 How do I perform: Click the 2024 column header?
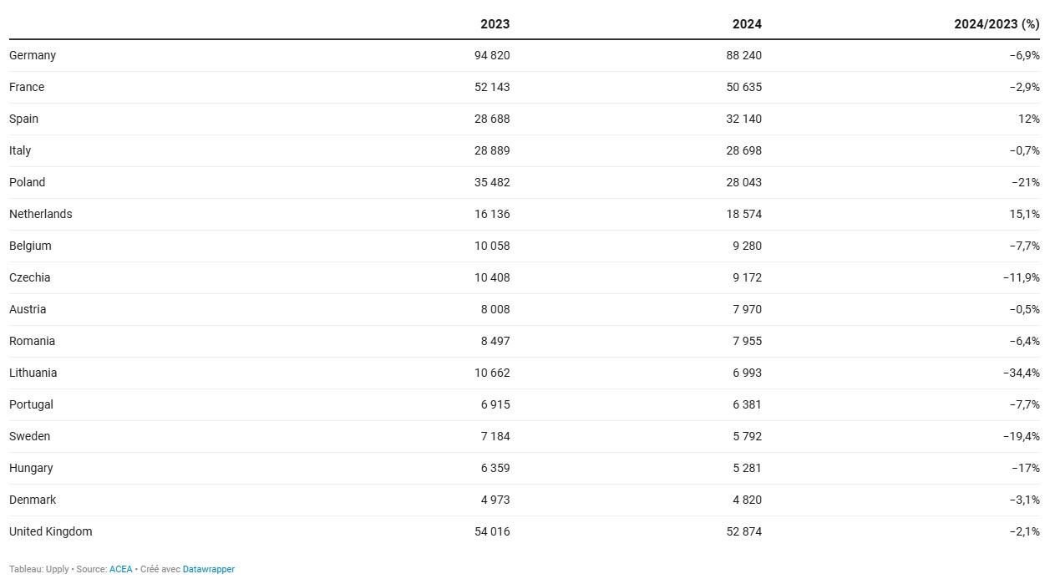click(x=747, y=23)
